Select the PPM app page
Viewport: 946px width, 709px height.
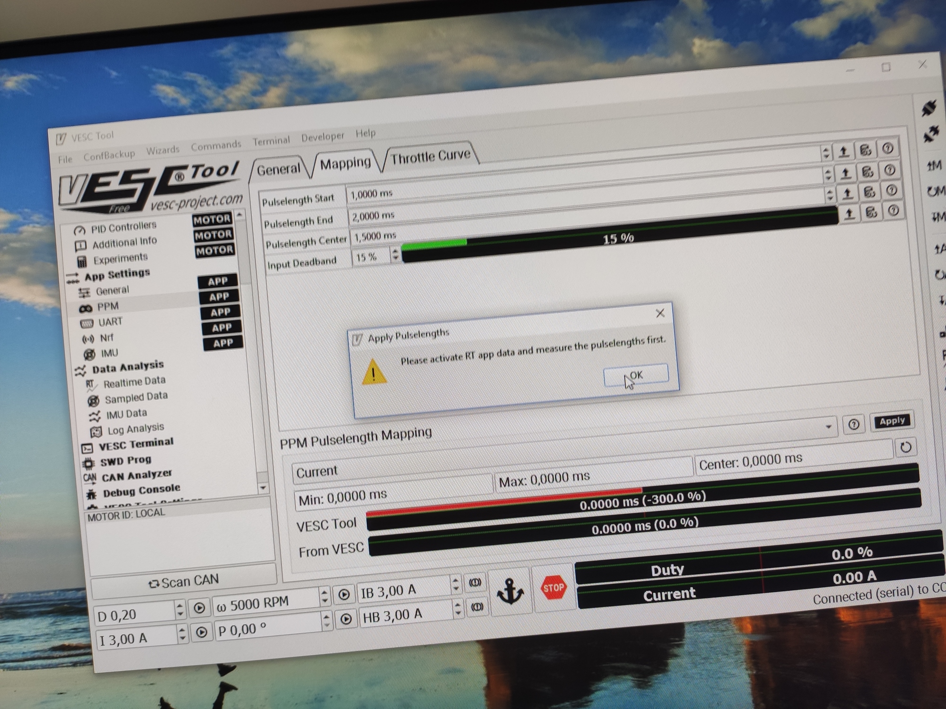(107, 307)
